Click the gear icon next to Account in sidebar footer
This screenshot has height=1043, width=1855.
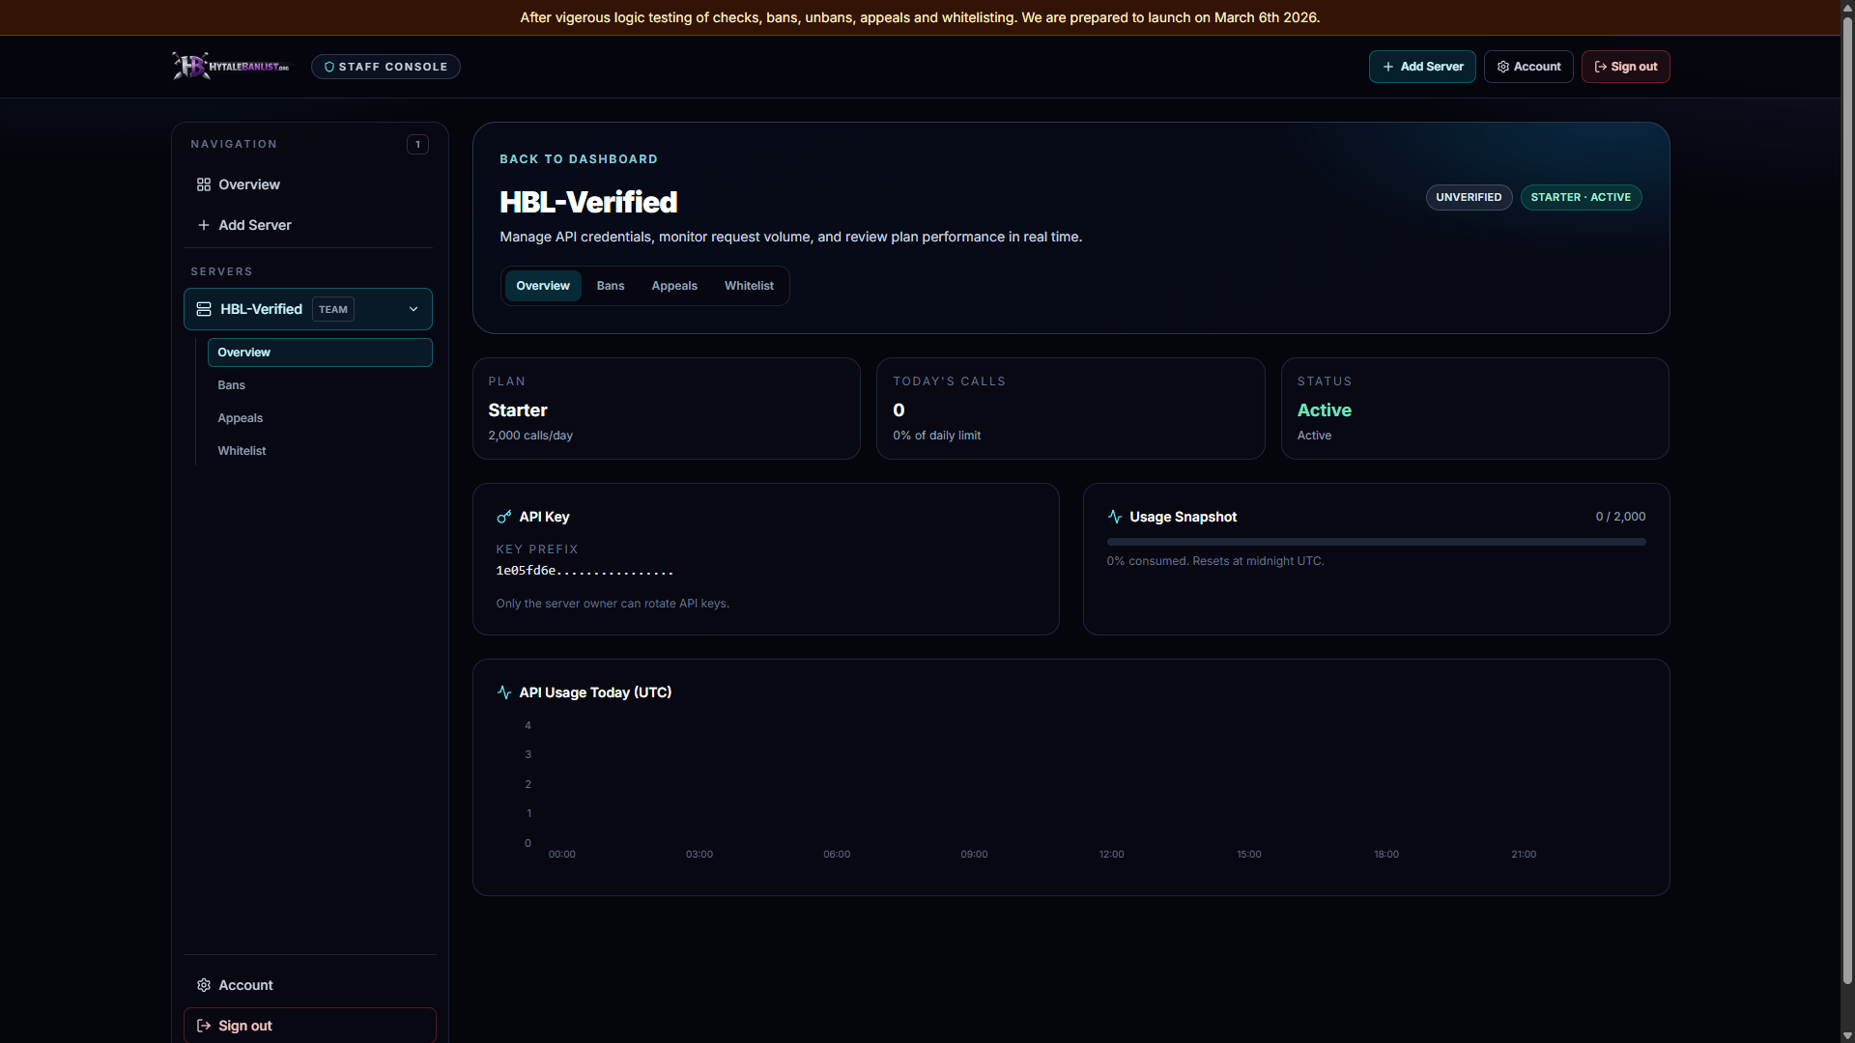tap(204, 985)
